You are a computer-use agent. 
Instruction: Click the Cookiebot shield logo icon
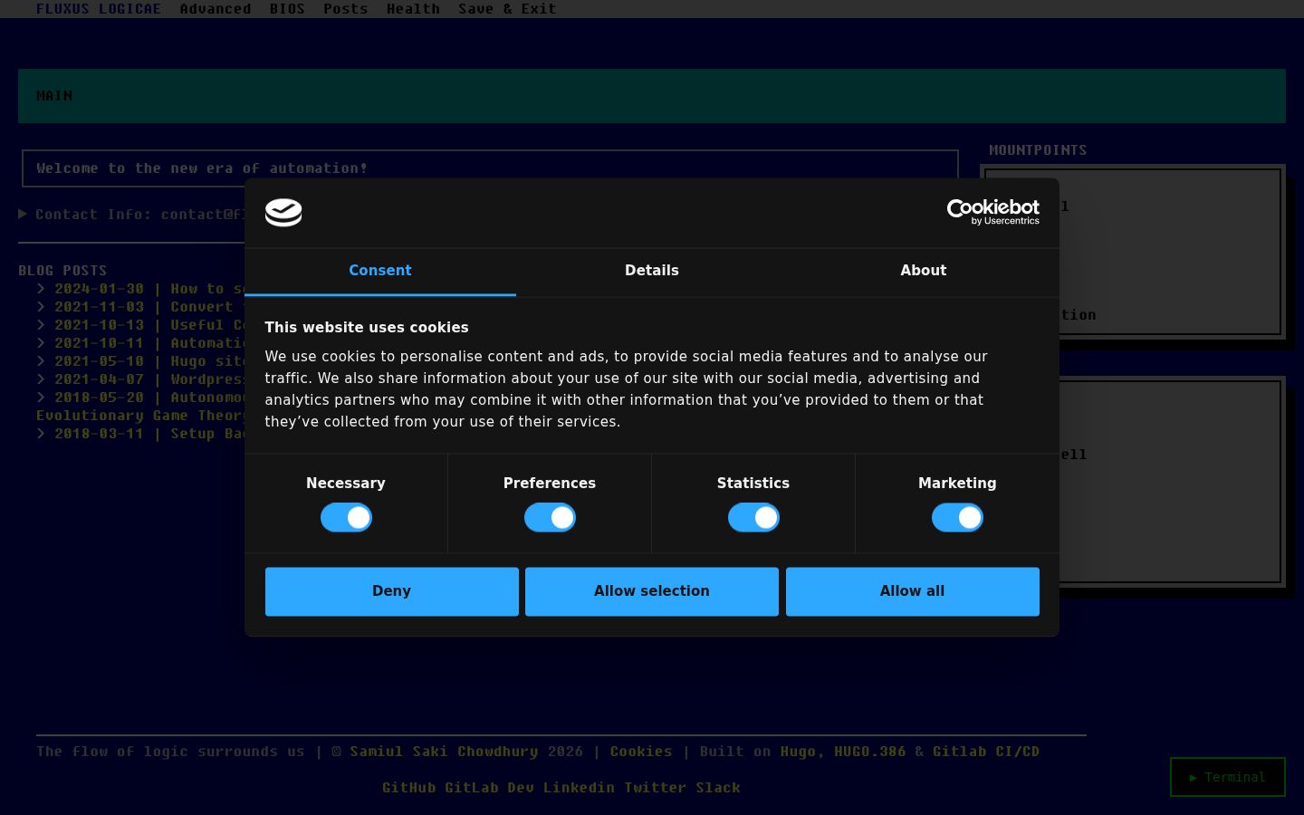(283, 213)
